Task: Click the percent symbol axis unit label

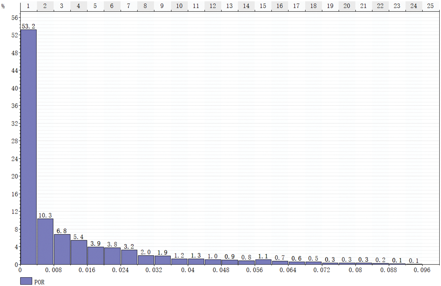Action: pos(3,6)
